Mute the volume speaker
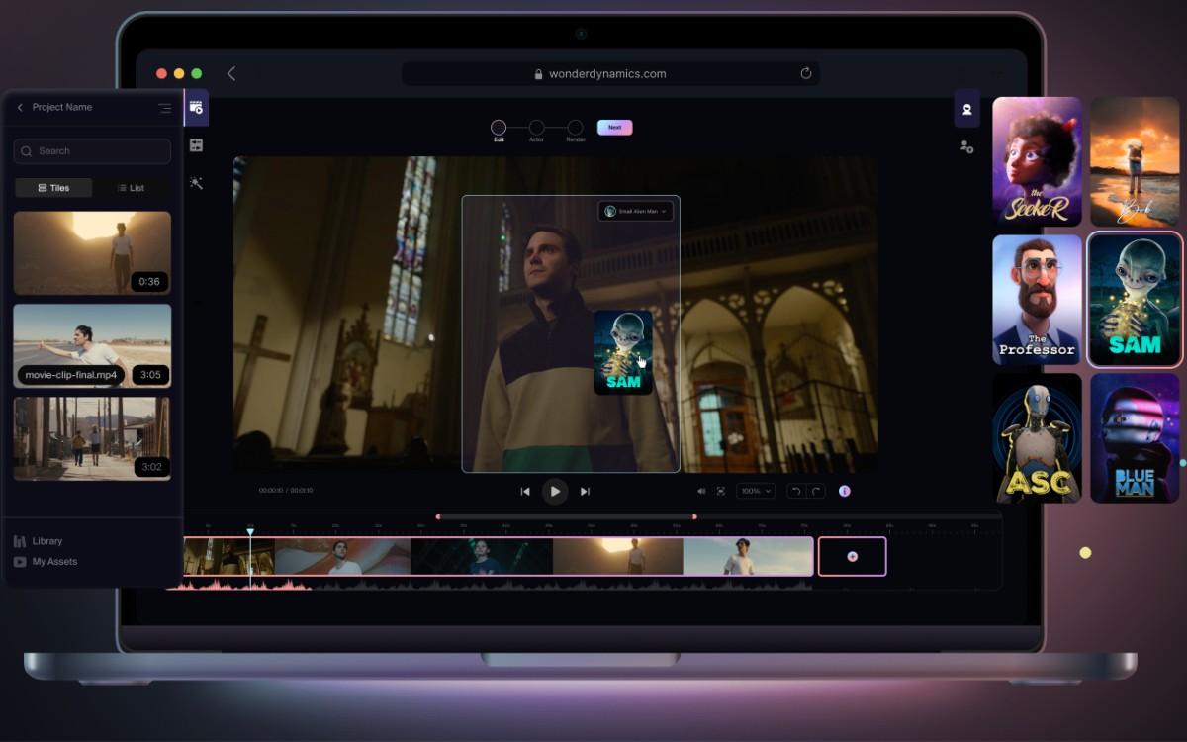 click(701, 491)
